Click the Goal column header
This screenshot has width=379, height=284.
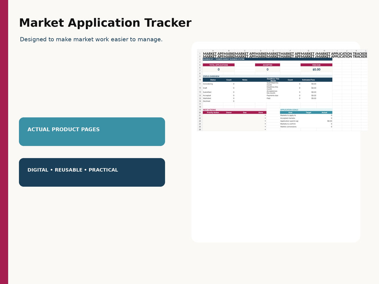pyautogui.click(x=290, y=112)
